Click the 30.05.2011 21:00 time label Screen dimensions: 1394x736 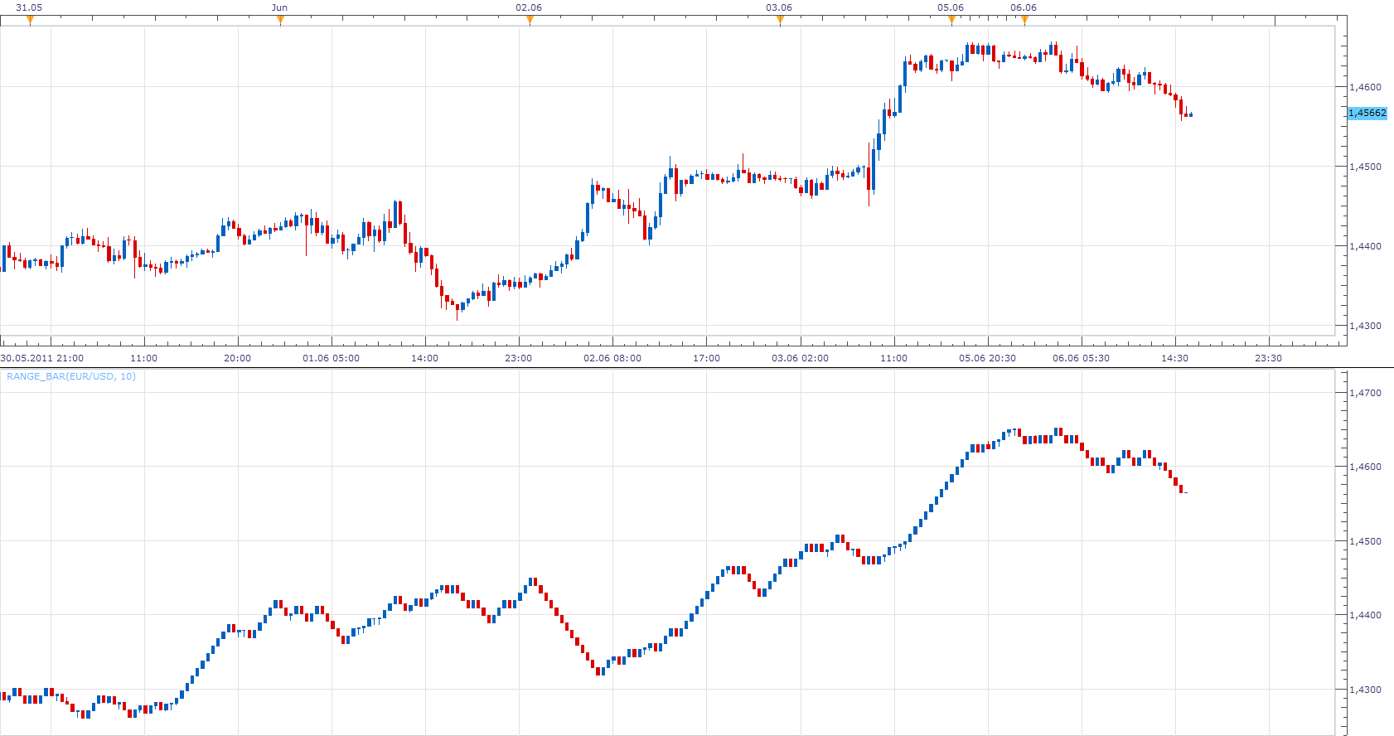click(x=42, y=358)
